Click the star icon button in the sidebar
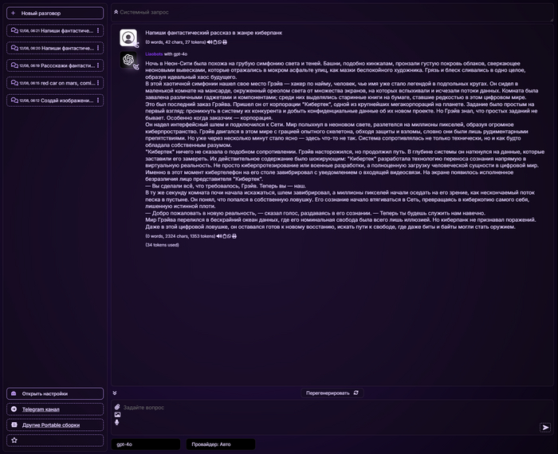Viewport: 558px width, 454px height. (x=55, y=440)
